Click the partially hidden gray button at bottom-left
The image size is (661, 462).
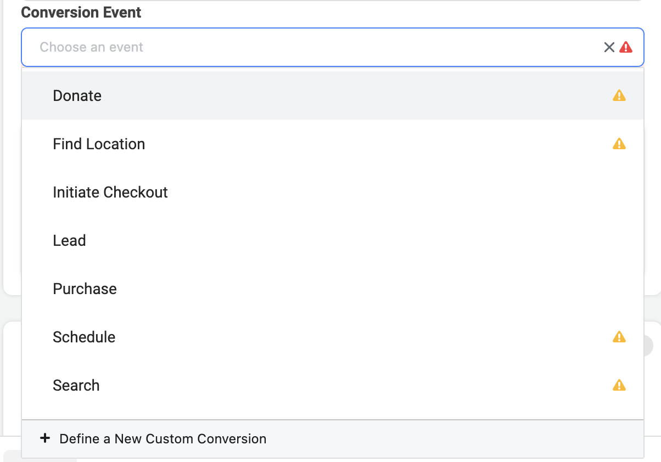point(12,457)
